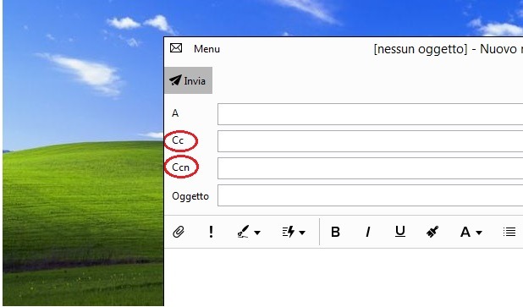Toggle bold formatting
Image resolution: width=523 pixels, height=307 pixels.
pos(335,232)
